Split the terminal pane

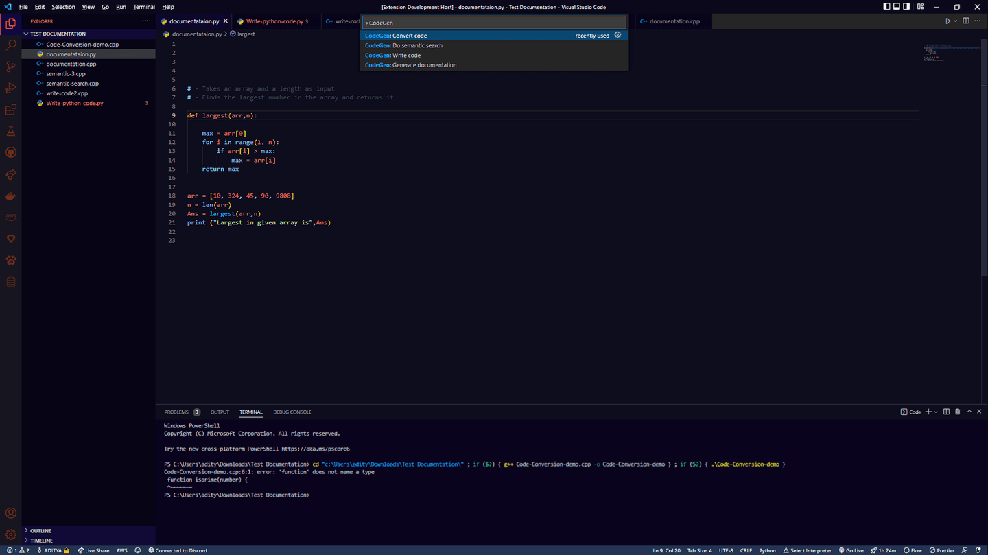click(946, 412)
